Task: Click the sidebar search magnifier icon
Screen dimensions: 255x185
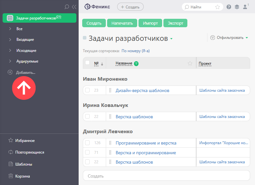Action: [67, 7]
